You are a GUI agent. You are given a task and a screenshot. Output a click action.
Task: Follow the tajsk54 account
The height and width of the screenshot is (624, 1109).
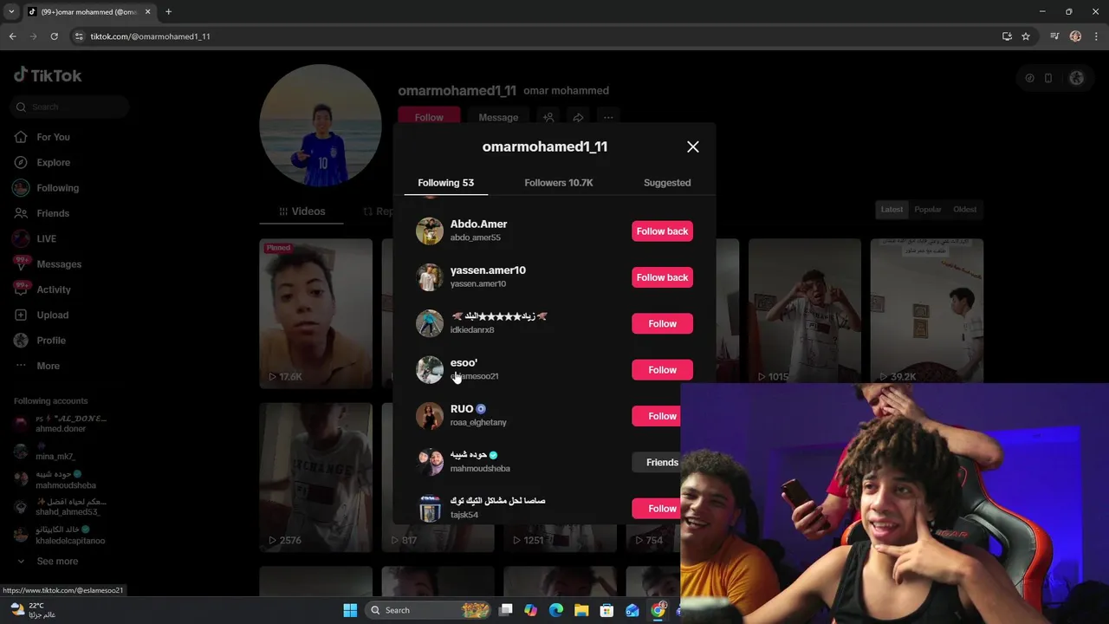(x=657, y=509)
